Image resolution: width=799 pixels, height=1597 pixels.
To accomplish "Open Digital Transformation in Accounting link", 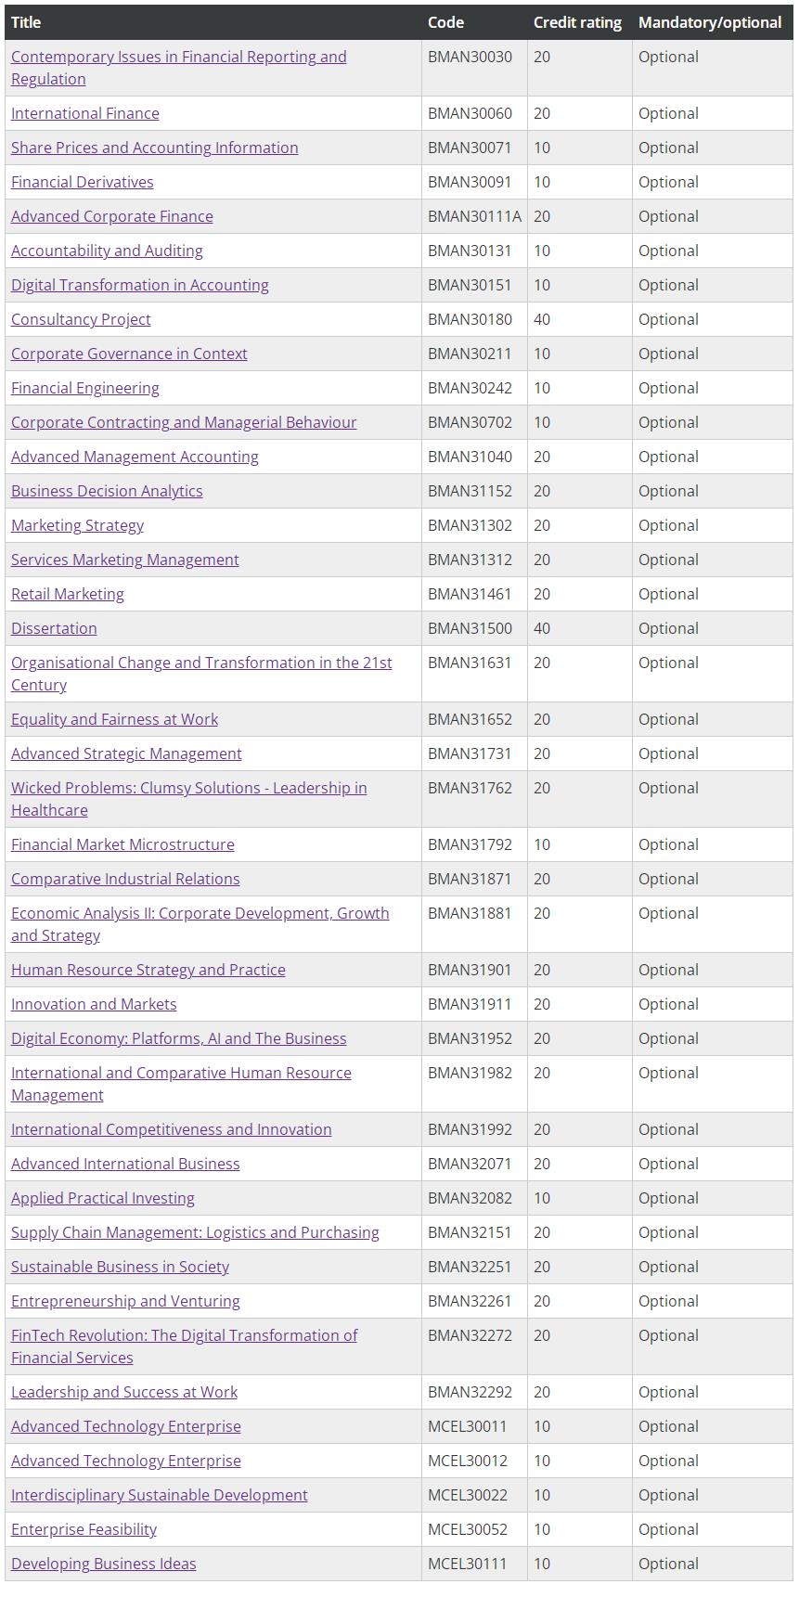I will (140, 285).
